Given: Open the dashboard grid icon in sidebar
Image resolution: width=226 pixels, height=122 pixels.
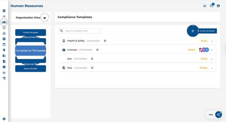Looking at the screenshot, I should pos(4,11).
